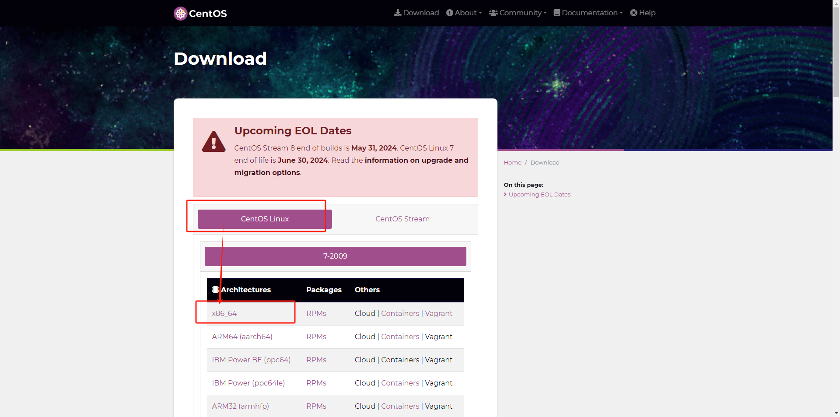Open the About dropdown menu
The image size is (840, 417).
(464, 13)
